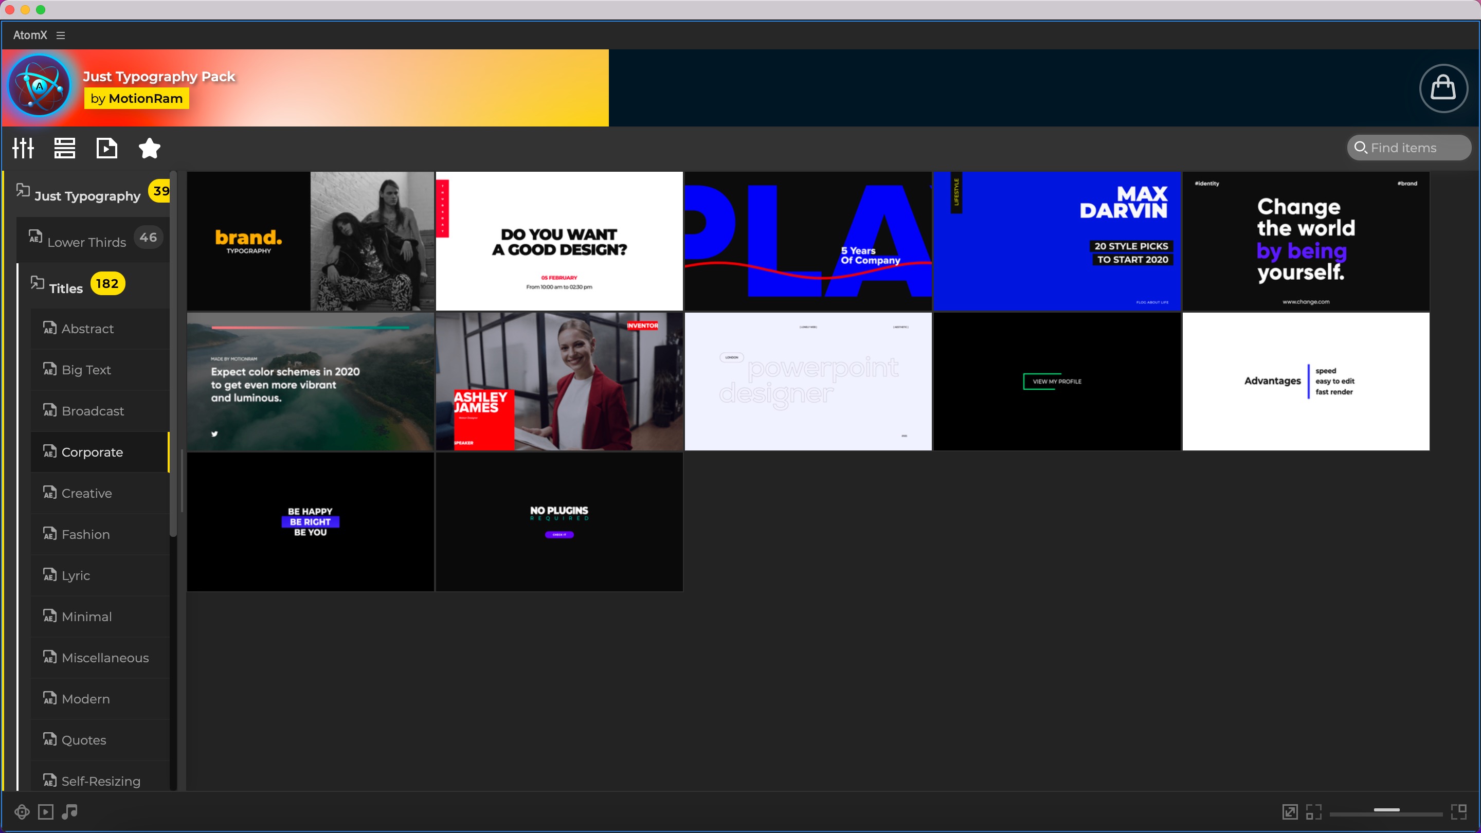The image size is (1481, 833).
Task: Click the small thumbnail size icon
Action: point(1314,812)
